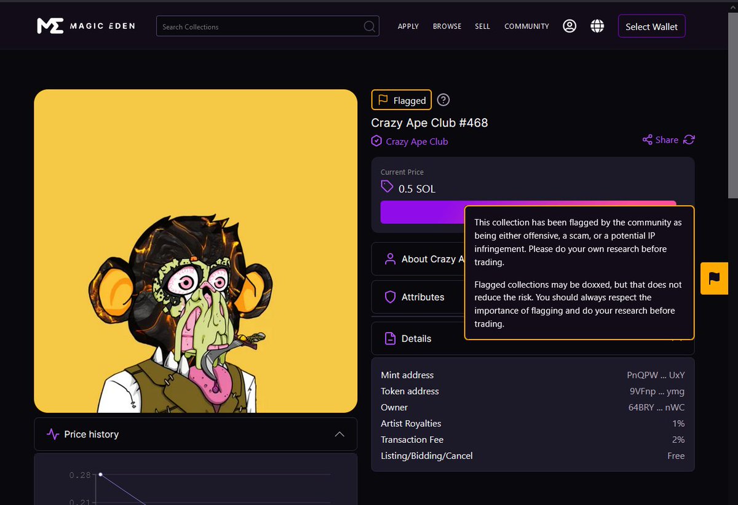Click the Flagged badge button
This screenshot has width=738, height=505.
pyautogui.click(x=402, y=100)
